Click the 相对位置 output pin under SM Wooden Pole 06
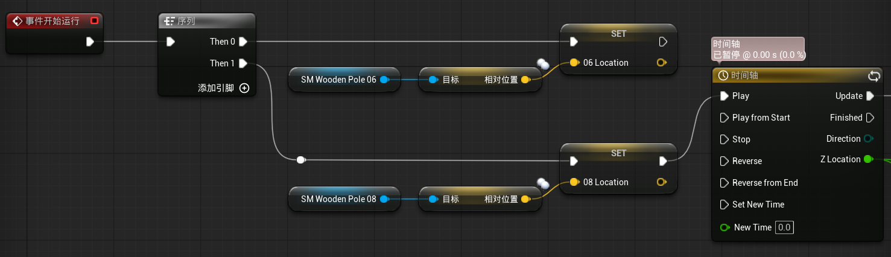 (525, 80)
